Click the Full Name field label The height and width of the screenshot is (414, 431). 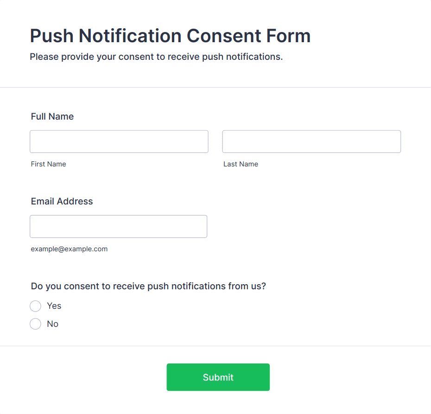(52, 116)
